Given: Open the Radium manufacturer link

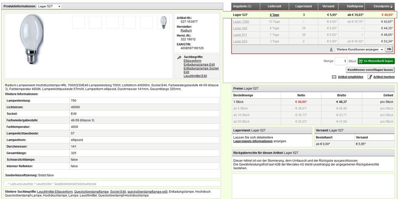Looking at the screenshot, I should pos(186,31).
